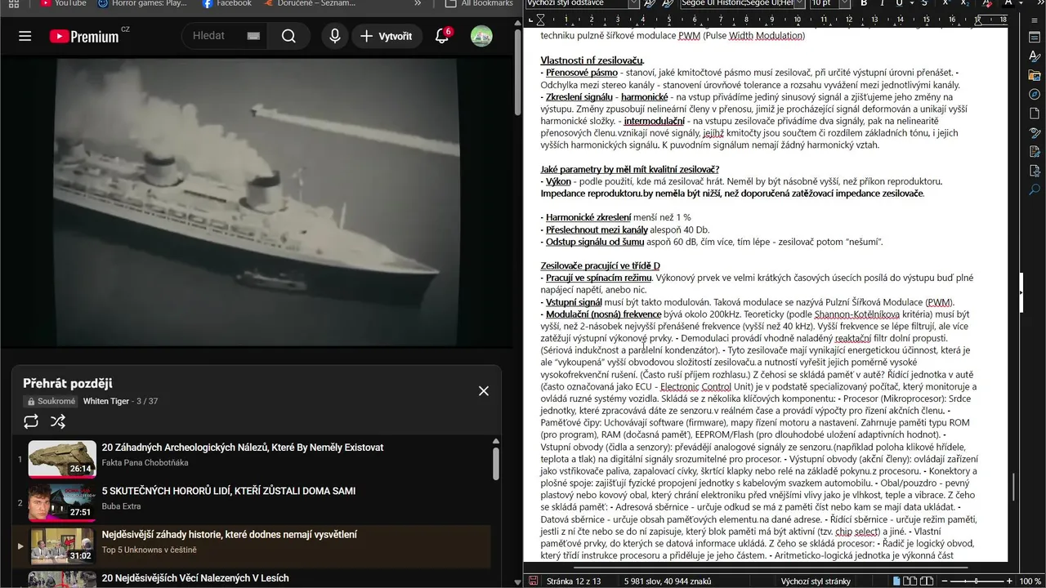Viewport: 1046px width, 588px height.
Task: Open sidebar Gallery deck
Action: (1035, 75)
